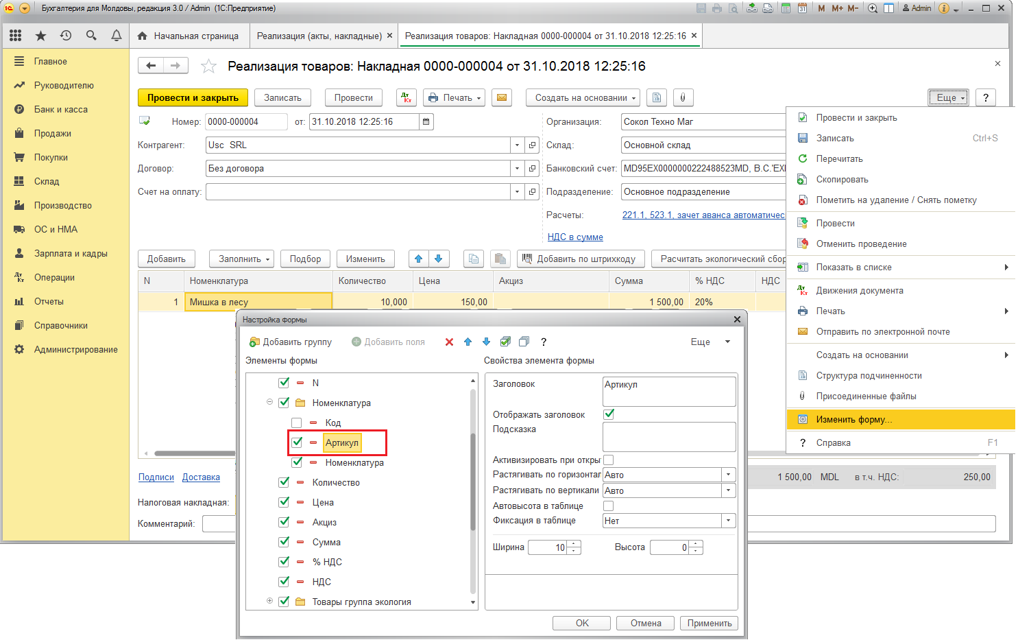The height and width of the screenshot is (640, 1018).
Task: Switch to Начальная страница tab
Action: 188,36
